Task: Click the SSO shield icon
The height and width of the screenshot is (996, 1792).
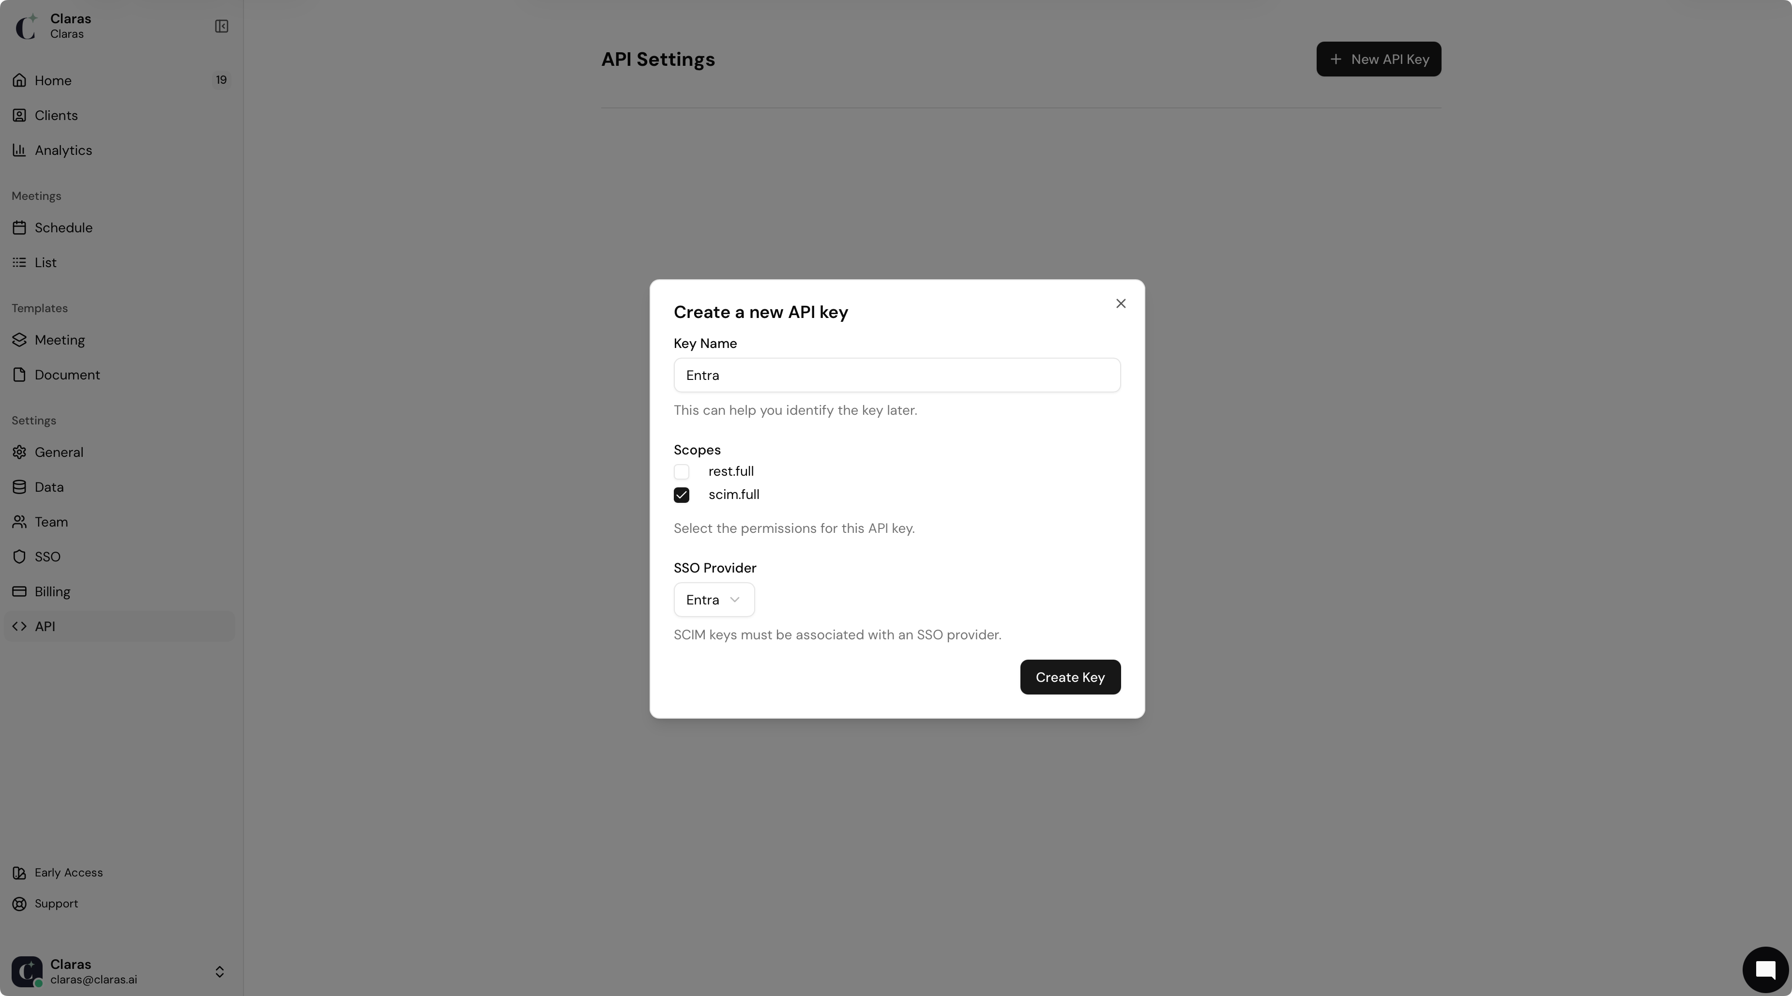Action: [x=19, y=557]
